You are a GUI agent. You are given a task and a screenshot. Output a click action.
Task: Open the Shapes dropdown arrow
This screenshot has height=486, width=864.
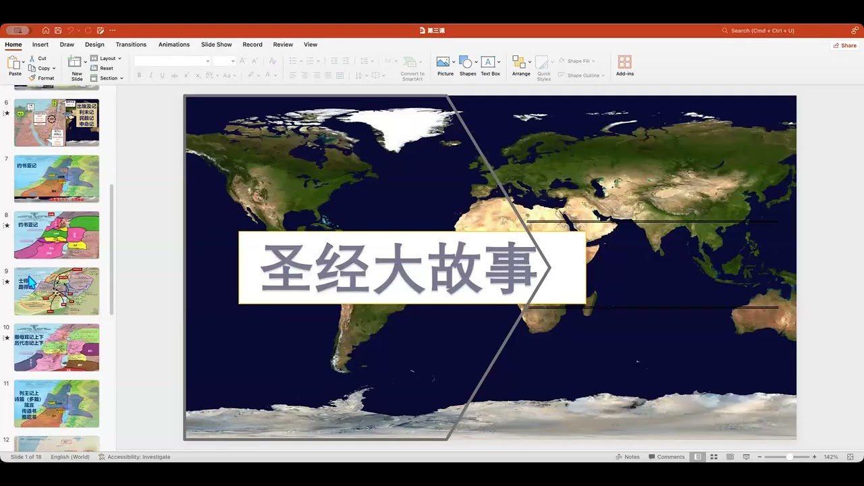pos(476,62)
